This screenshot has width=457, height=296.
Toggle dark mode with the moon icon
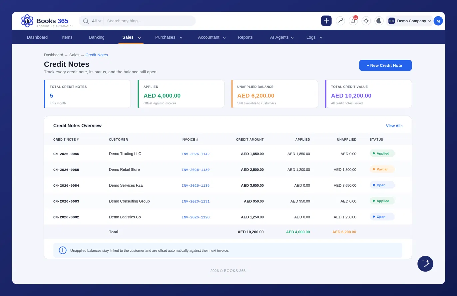tap(379, 21)
